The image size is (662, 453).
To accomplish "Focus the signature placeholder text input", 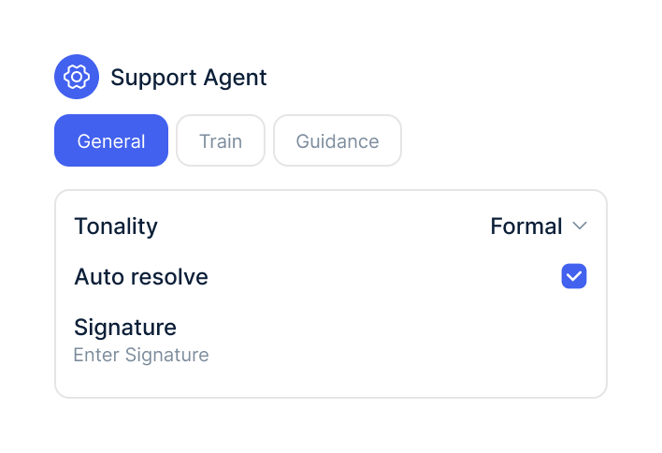I will click(141, 355).
